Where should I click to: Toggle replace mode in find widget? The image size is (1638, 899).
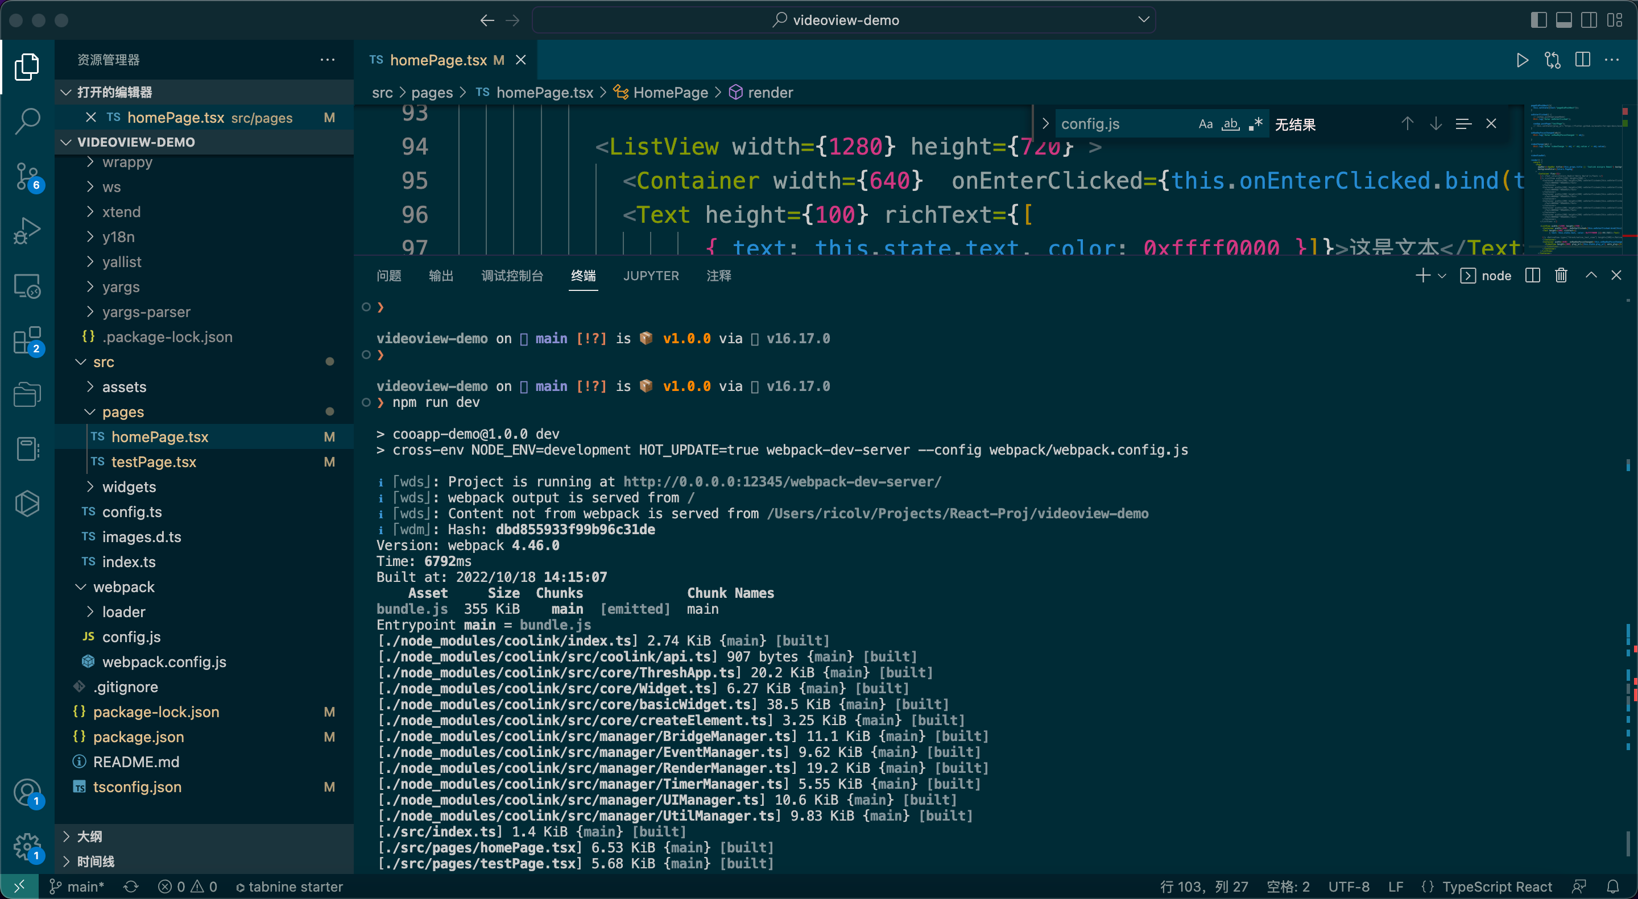click(x=1045, y=123)
